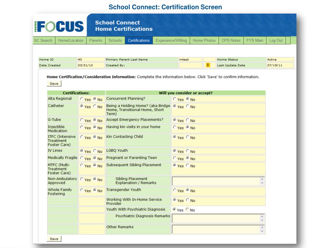331x248 pixels.
Task: Click the Log Out tab
Action: 276,40
